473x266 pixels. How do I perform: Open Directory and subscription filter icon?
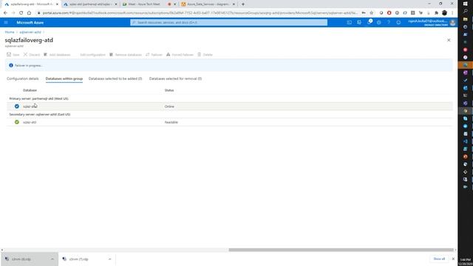point(359,22)
